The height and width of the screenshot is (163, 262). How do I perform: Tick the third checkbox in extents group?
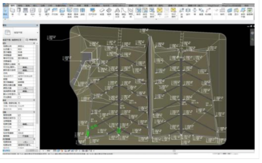tap(19, 121)
